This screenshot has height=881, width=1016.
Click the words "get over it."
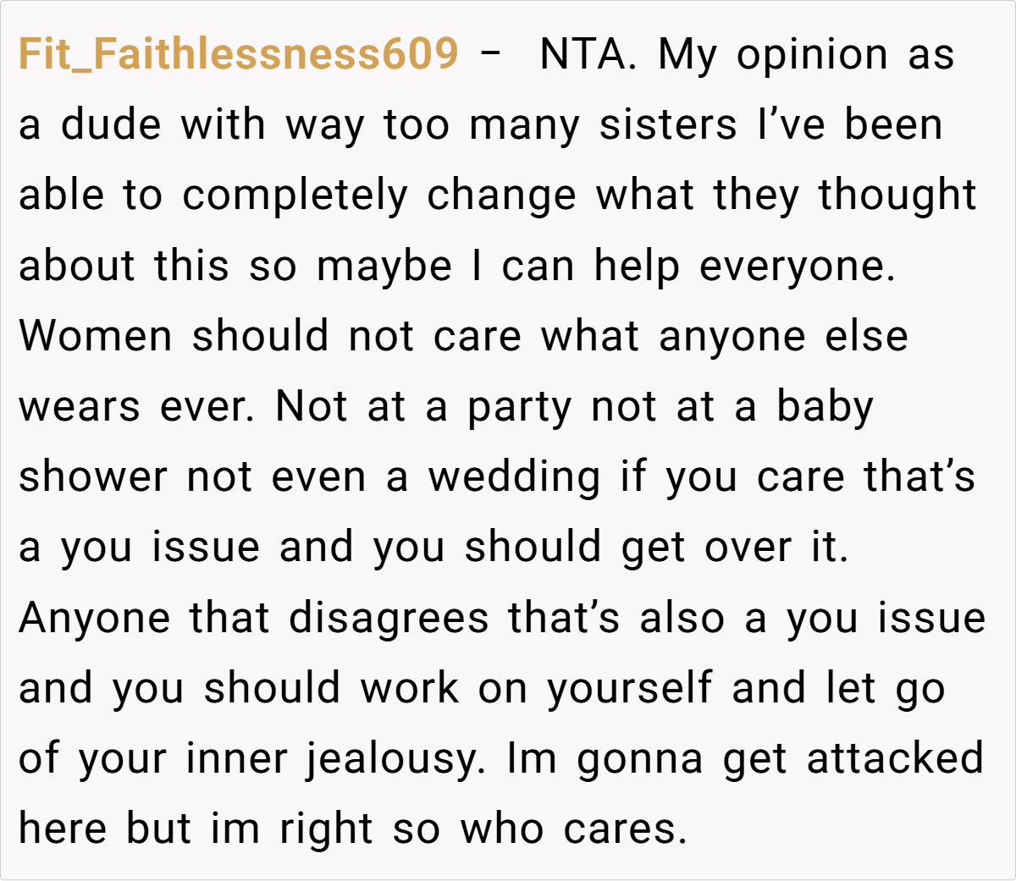pyautogui.click(x=734, y=547)
